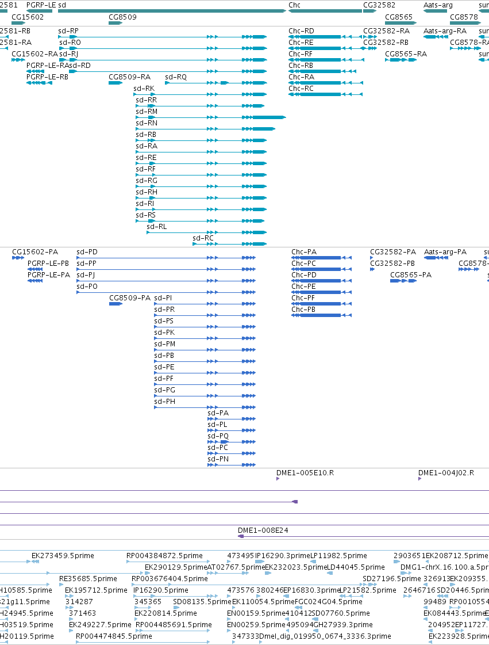Select protein Aats-arg-PA

pyautogui.click(x=436, y=258)
